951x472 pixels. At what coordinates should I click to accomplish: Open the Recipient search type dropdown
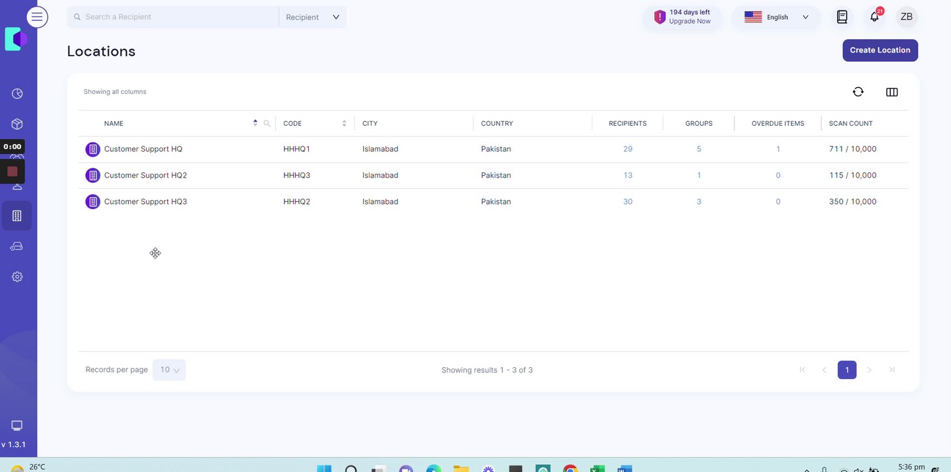pos(313,17)
